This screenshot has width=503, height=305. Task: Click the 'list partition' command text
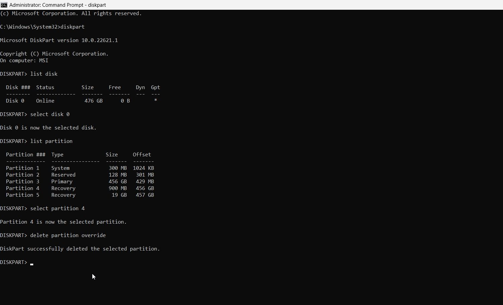click(x=51, y=141)
